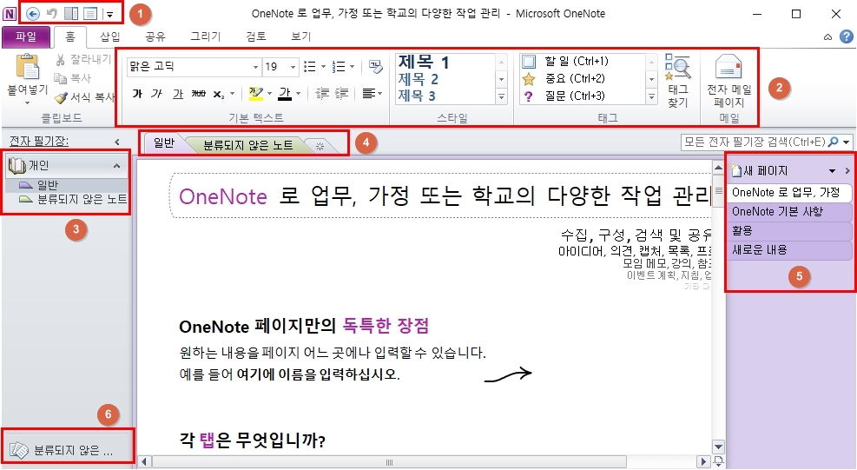The width and height of the screenshot is (857, 470).
Task: Click the 태그 찾기 find tags icon
Action: [x=678, y=81]
